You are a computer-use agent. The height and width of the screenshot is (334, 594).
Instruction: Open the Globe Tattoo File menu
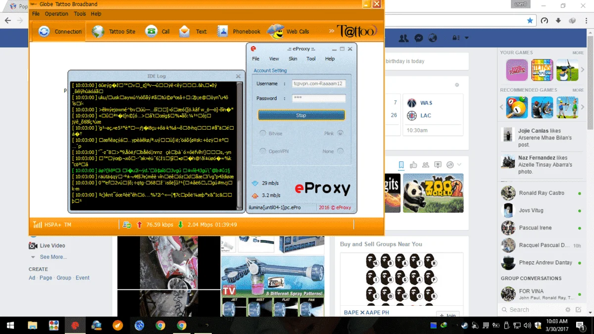click(x=36, y=14)
